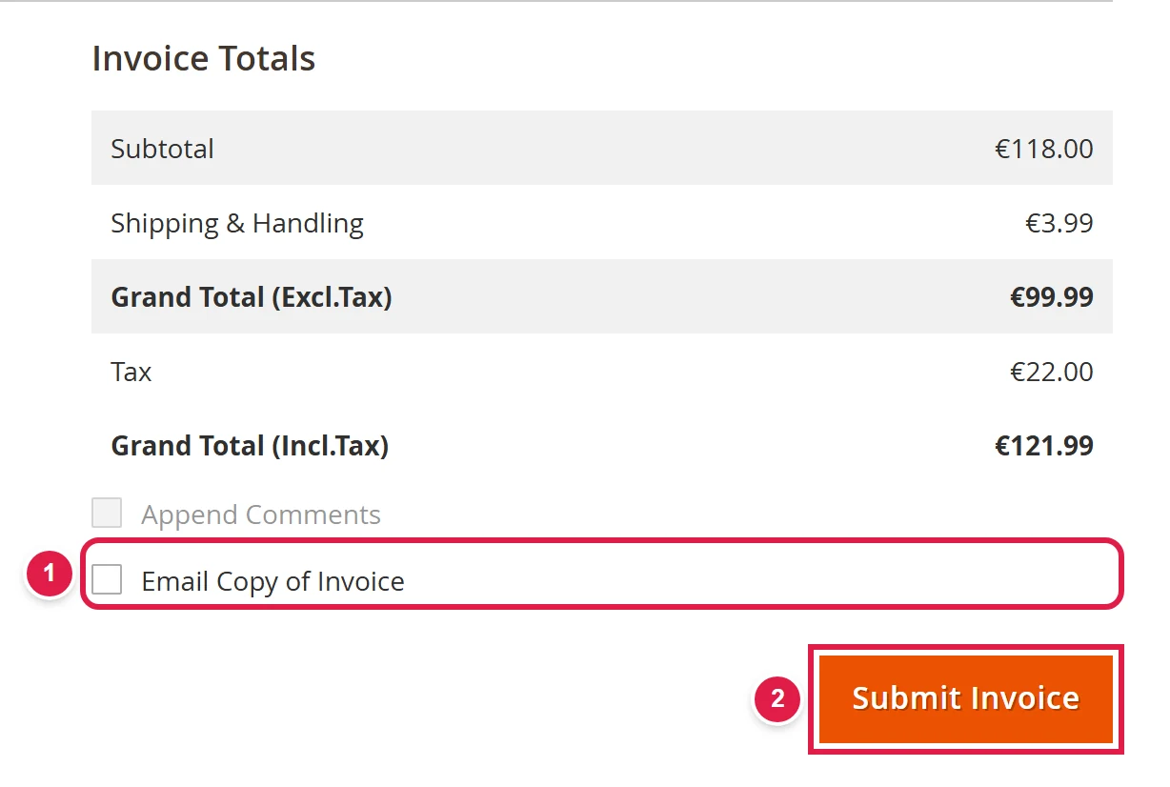Screen dimensions: 1170x787
Task: Select the Invoice Totals heading
Action: pyautogui.click(x=204, y=58)
